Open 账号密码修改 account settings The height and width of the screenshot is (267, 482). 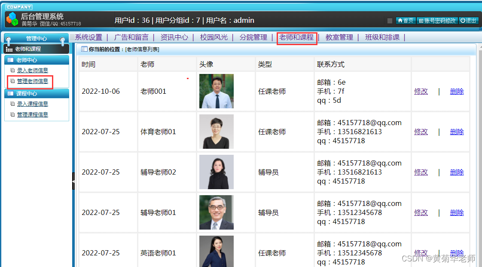click(x=437, y=21)
